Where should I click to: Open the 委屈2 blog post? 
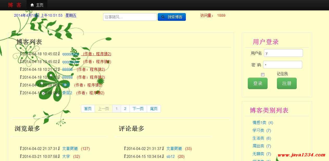point(67,93)
